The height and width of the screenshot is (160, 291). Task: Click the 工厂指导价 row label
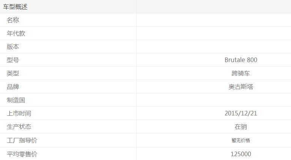(22, 141)
